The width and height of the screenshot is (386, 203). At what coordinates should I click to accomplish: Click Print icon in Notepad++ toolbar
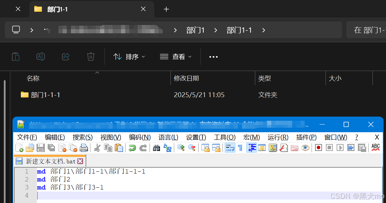pos(84,148)
